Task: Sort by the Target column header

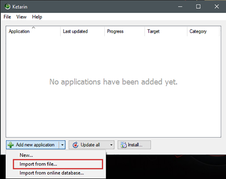Action: (166, 31)
